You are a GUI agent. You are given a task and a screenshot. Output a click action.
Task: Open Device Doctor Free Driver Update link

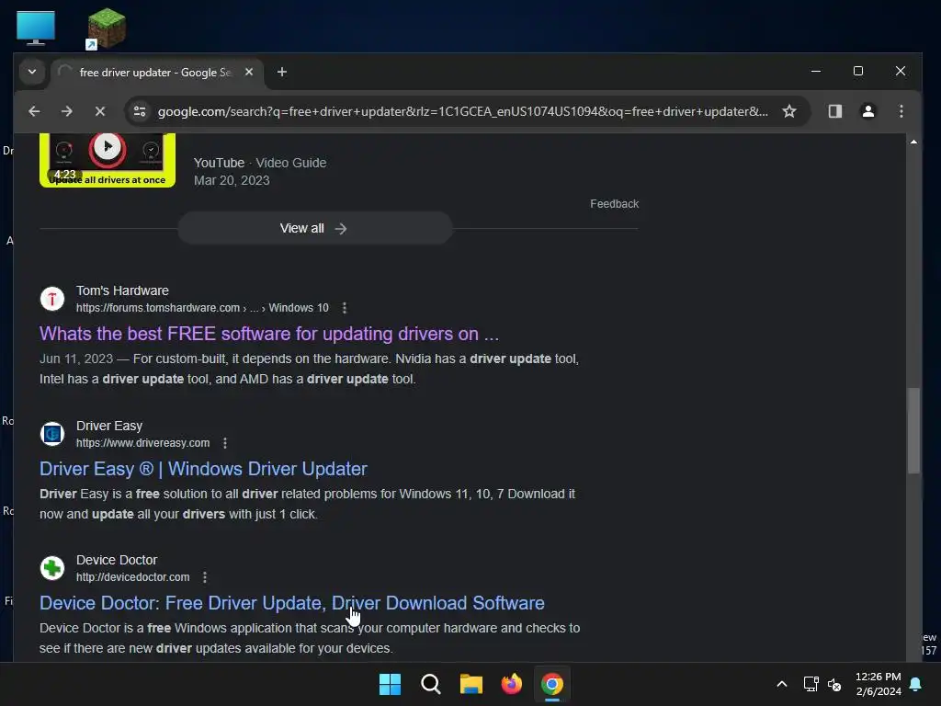(292, 603)
